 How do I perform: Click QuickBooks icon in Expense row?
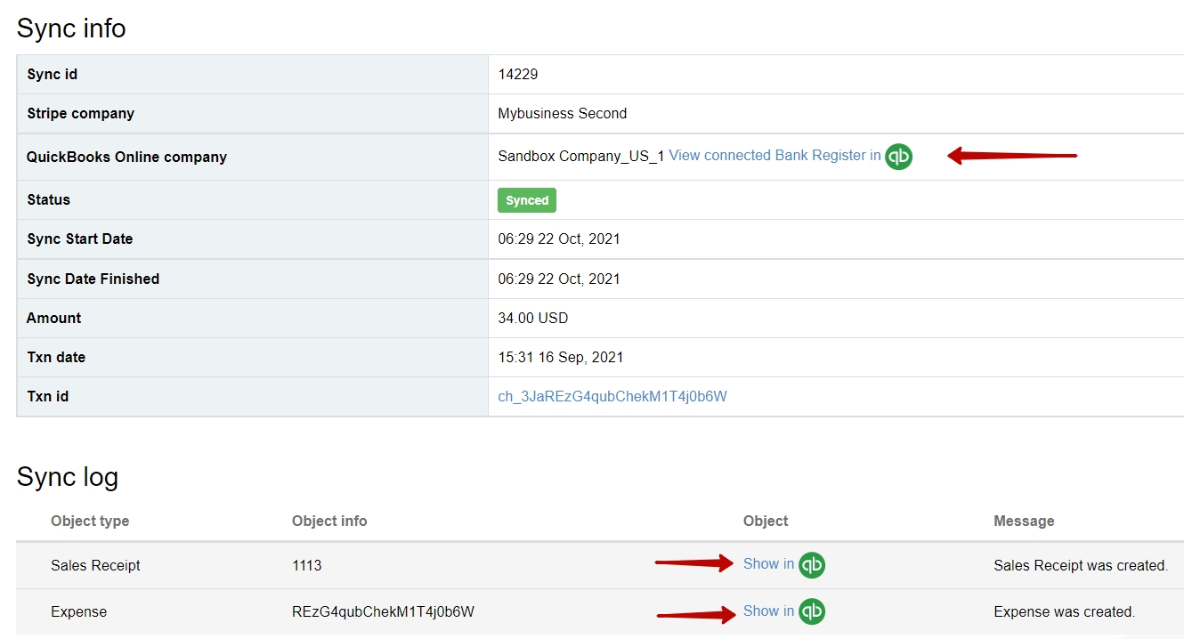pos(811,611)
